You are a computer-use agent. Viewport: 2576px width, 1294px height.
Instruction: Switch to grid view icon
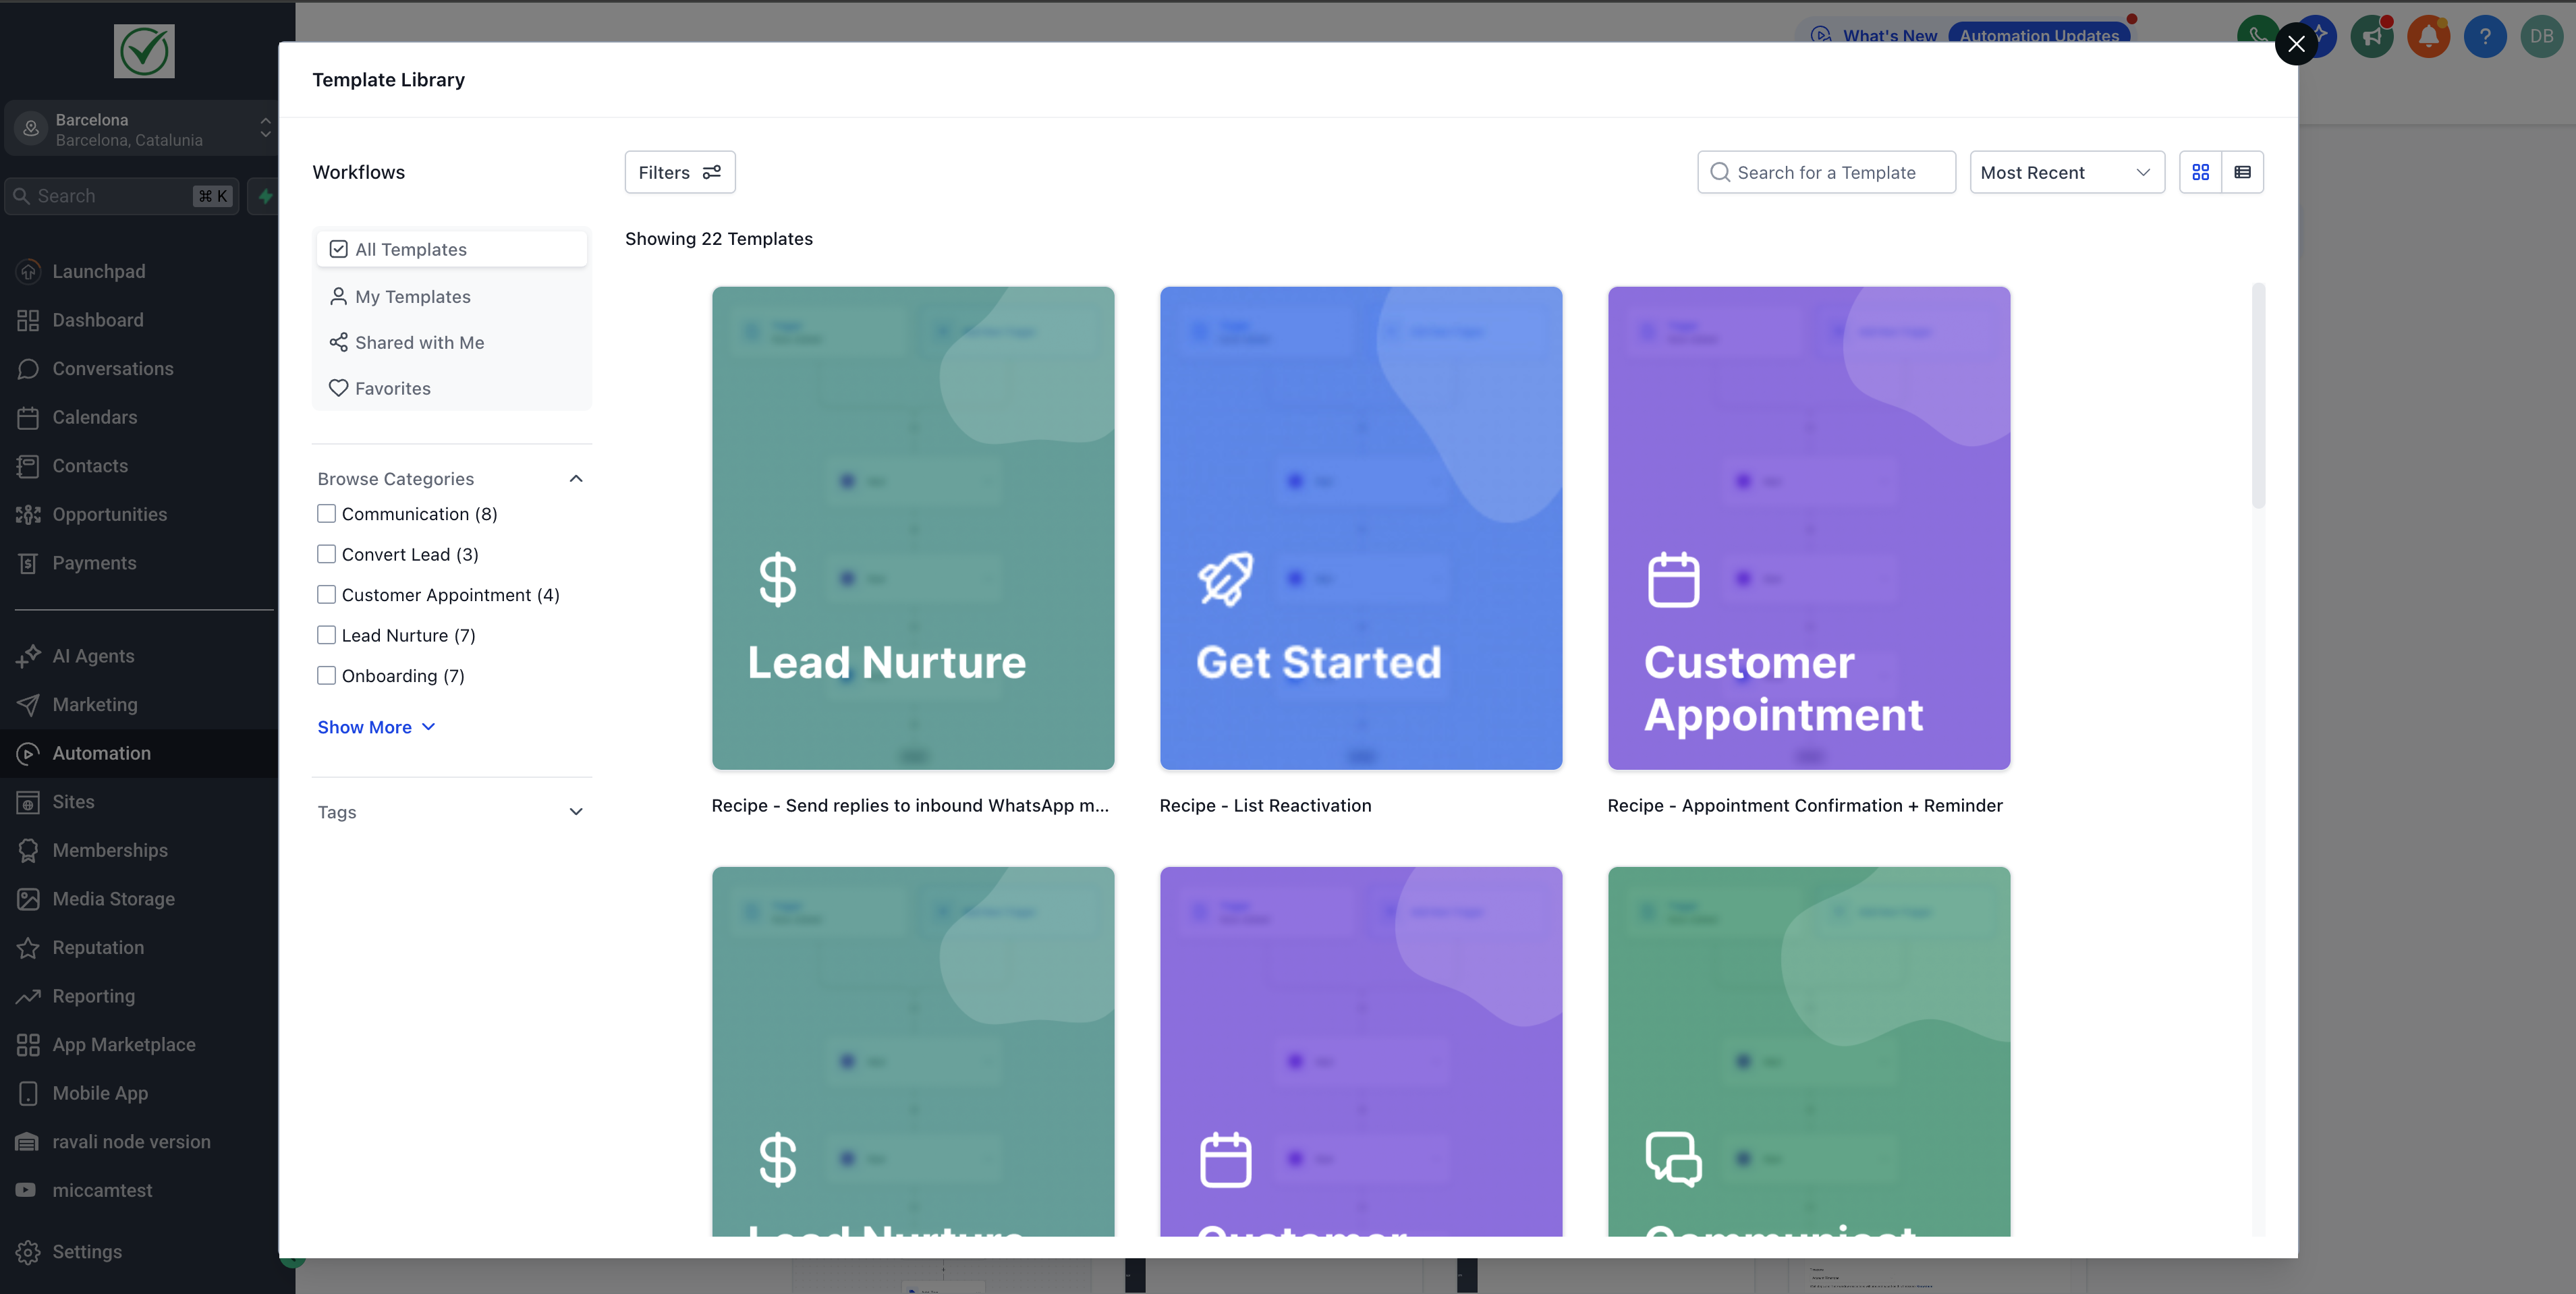2200,172
